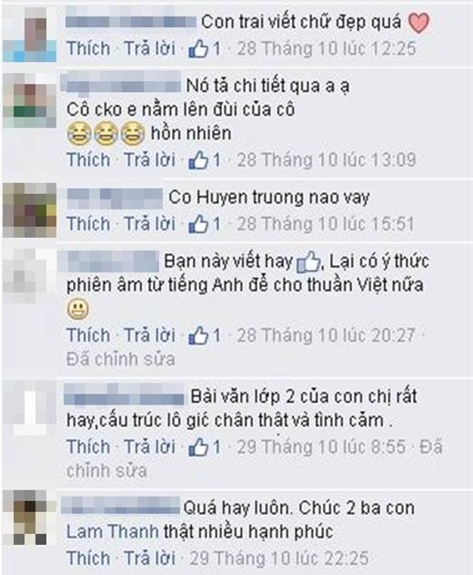This screenshot has height=575, width=473.
Task: Reply to the 'Con trai viết chữ đẹp' comment
Action: coord(149,48)
